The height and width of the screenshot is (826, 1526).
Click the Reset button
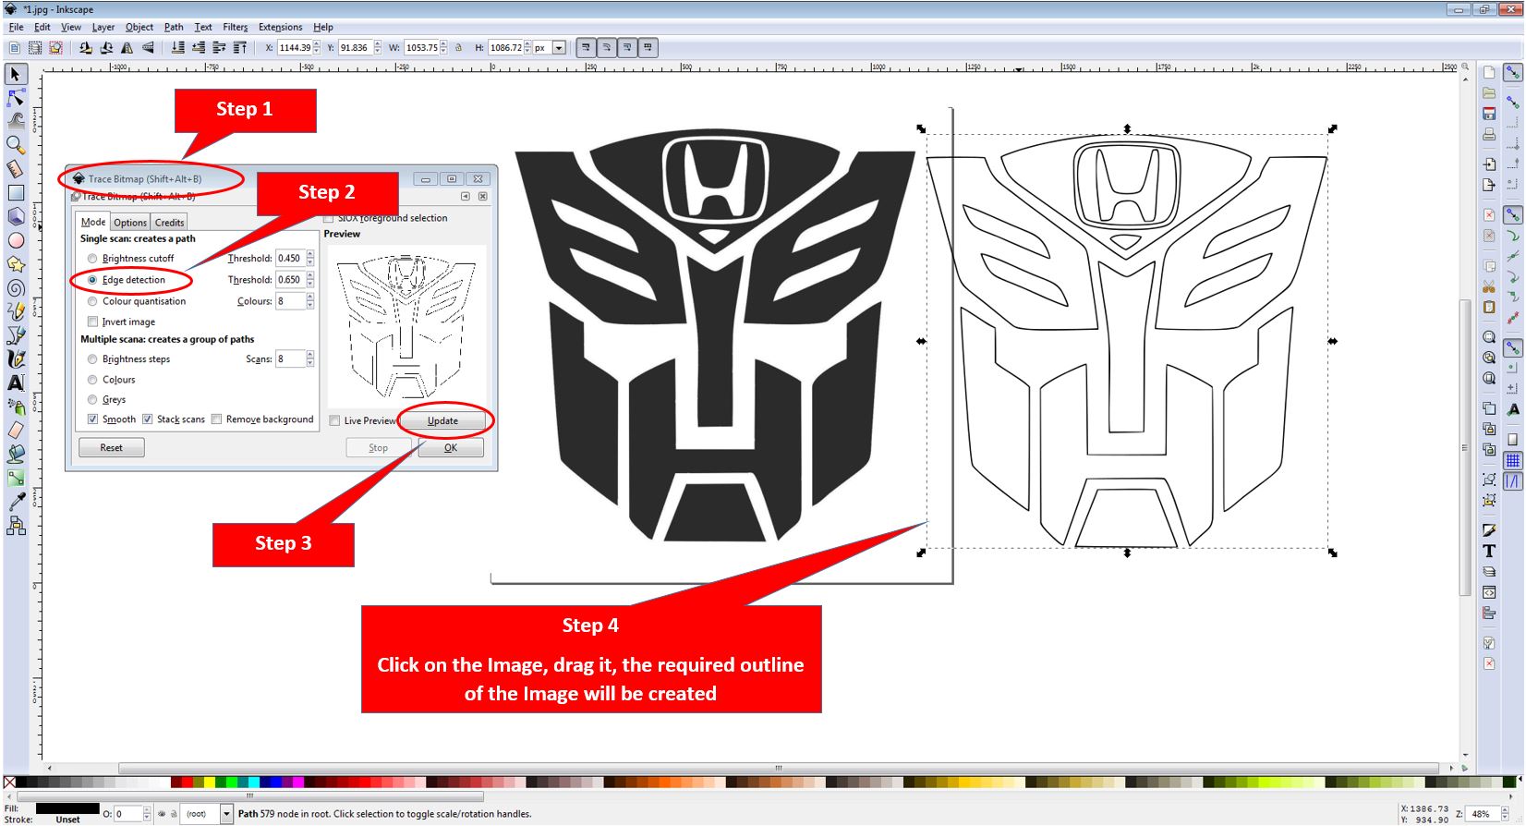click(x=111, y=448)
